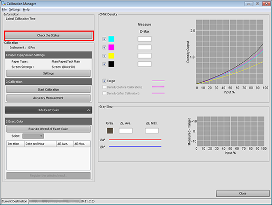Image resolution: width=272 pixels, height=205 pixels.
Task: Disable the Target curve checkbox
Action: pyautogui.click(x=104, y=81)
